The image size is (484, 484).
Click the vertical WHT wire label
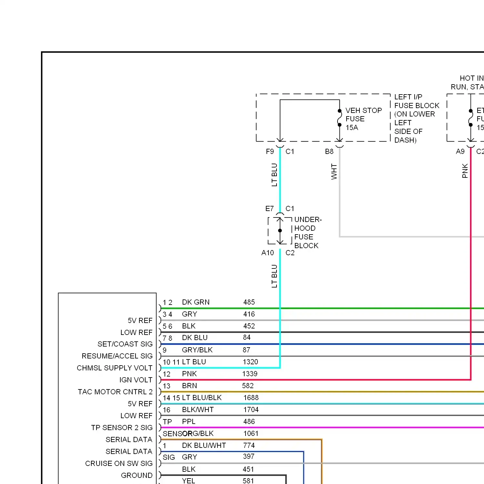[x=334, y=171]
